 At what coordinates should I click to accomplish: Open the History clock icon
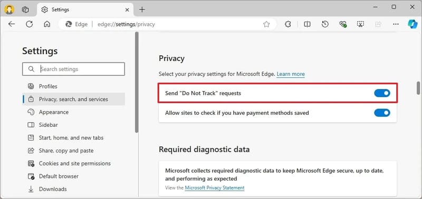pyautogui.click(x=325, y=24)
